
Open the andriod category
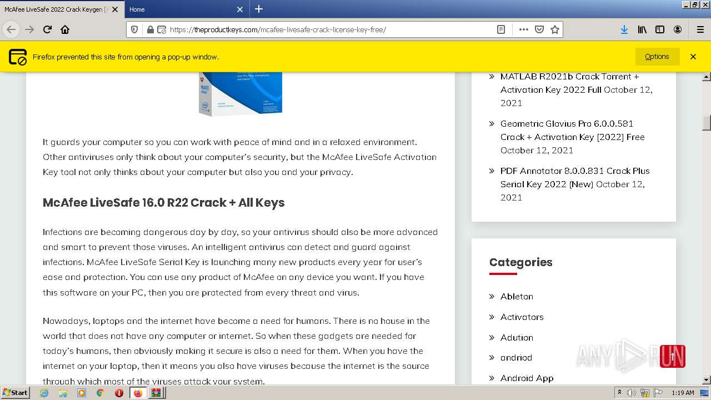[x=516, y=358]
